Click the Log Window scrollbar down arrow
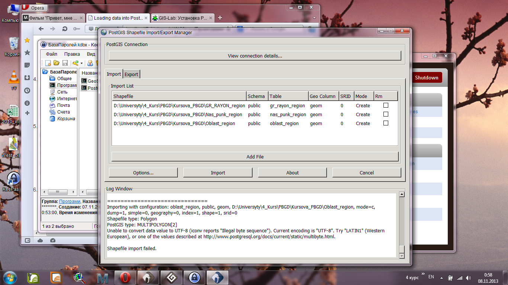The image size is (508, 285). pos(402,256)
